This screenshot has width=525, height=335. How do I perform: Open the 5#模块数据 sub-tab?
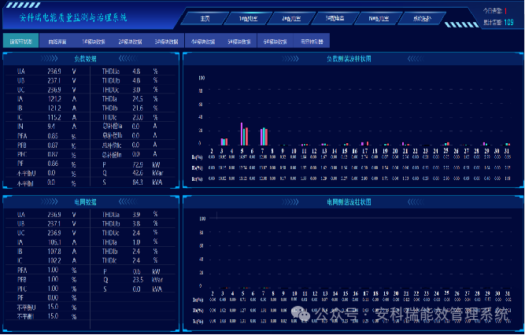point(238,41)
